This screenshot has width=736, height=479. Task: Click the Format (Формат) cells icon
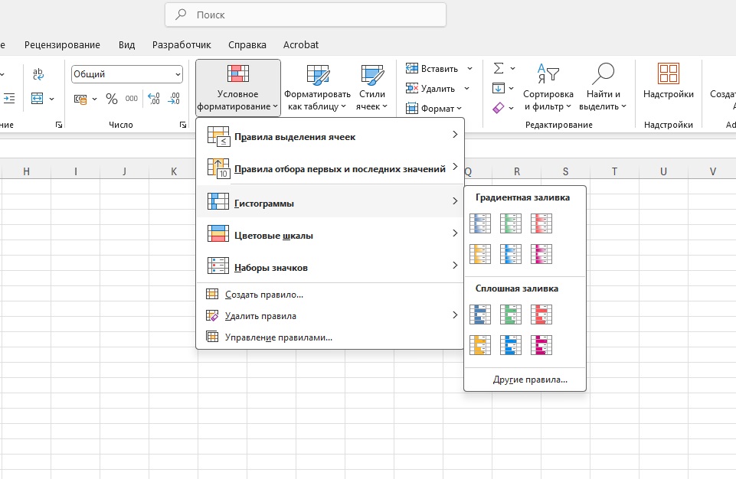pyautogui.click(x=411, y=109)
